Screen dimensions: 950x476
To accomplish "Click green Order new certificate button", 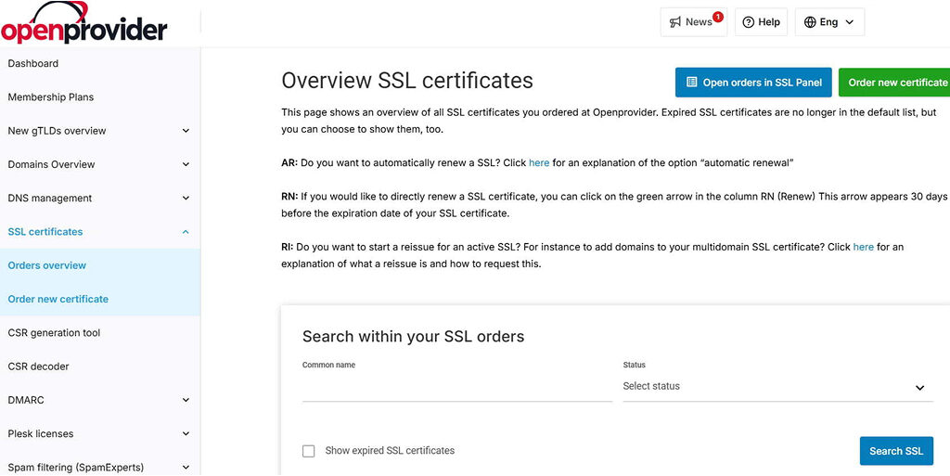I will [894, 83].
